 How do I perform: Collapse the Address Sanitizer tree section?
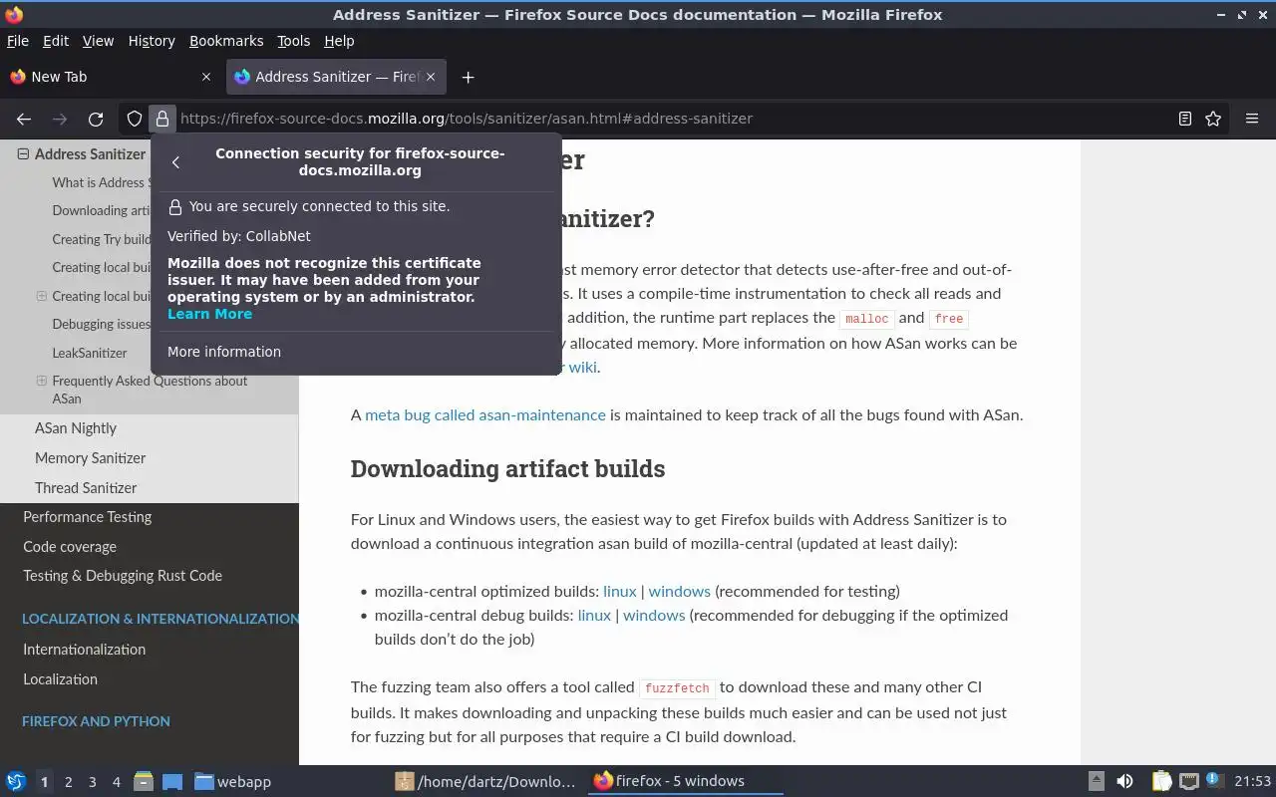23,154
